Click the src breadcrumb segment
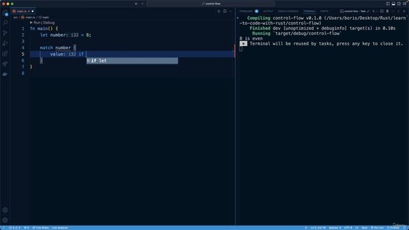This screenshot has width=409, height=230. click(15, 17)
